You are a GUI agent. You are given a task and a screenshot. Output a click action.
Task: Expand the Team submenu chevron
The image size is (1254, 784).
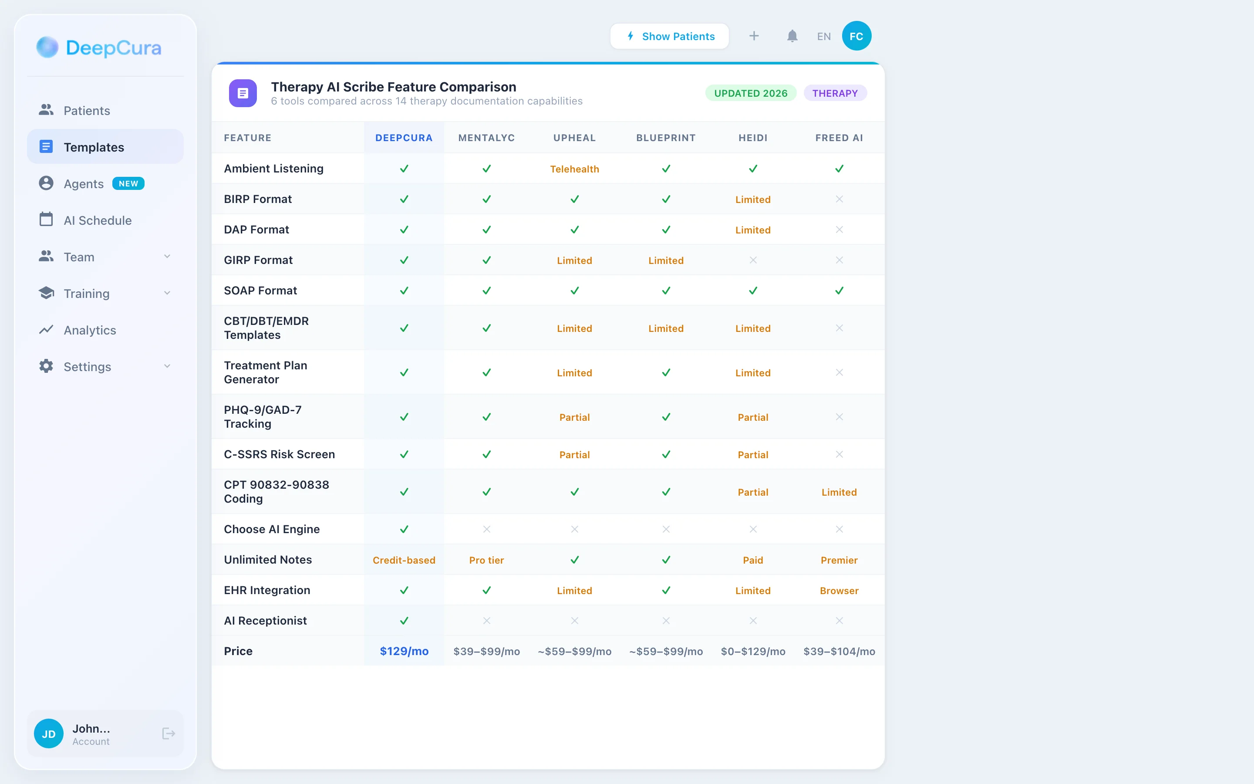coord(167,257)
